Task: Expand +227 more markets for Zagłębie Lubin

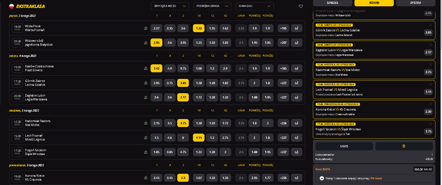Action: pos(283,97)
